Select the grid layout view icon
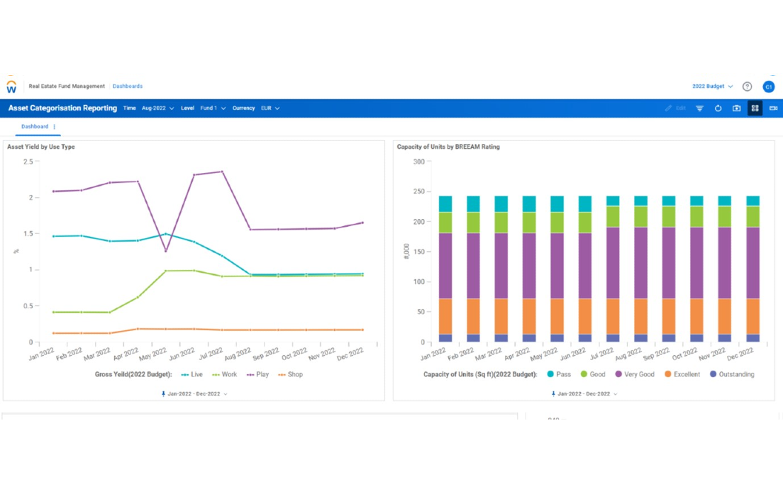 pos(755,108)
